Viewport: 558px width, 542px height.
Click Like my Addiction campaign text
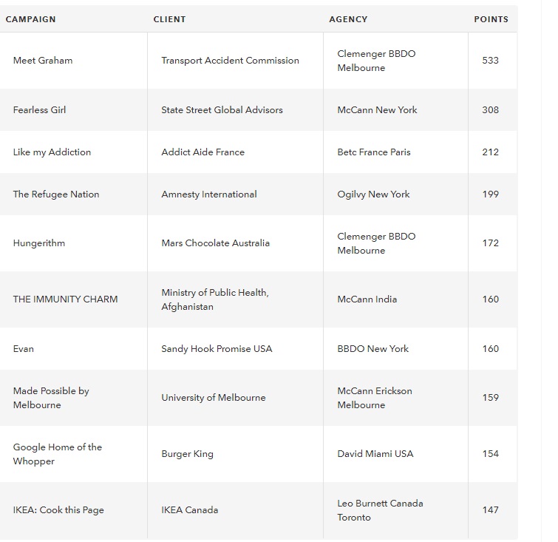tap(52, 152)
